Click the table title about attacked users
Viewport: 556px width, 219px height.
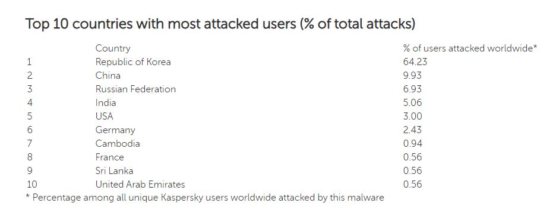[220, 25]
